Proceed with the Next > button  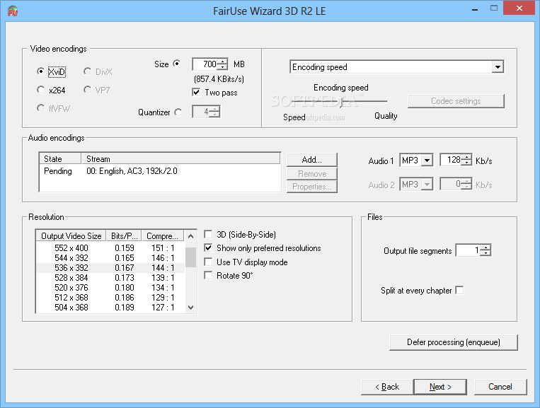tap(440, 387)
